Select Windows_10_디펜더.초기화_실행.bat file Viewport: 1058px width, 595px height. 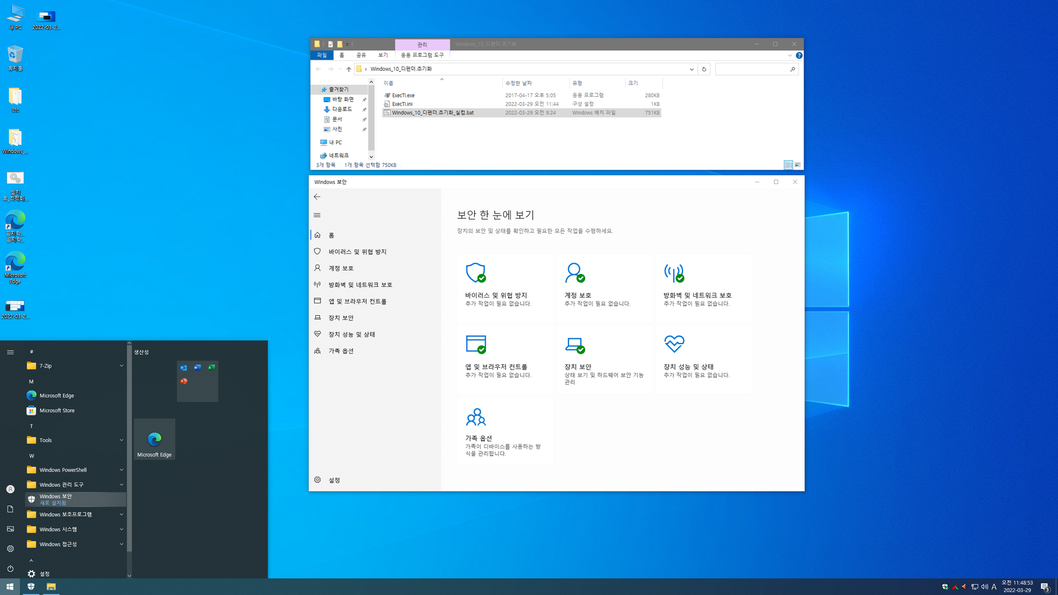pos(521,113)
